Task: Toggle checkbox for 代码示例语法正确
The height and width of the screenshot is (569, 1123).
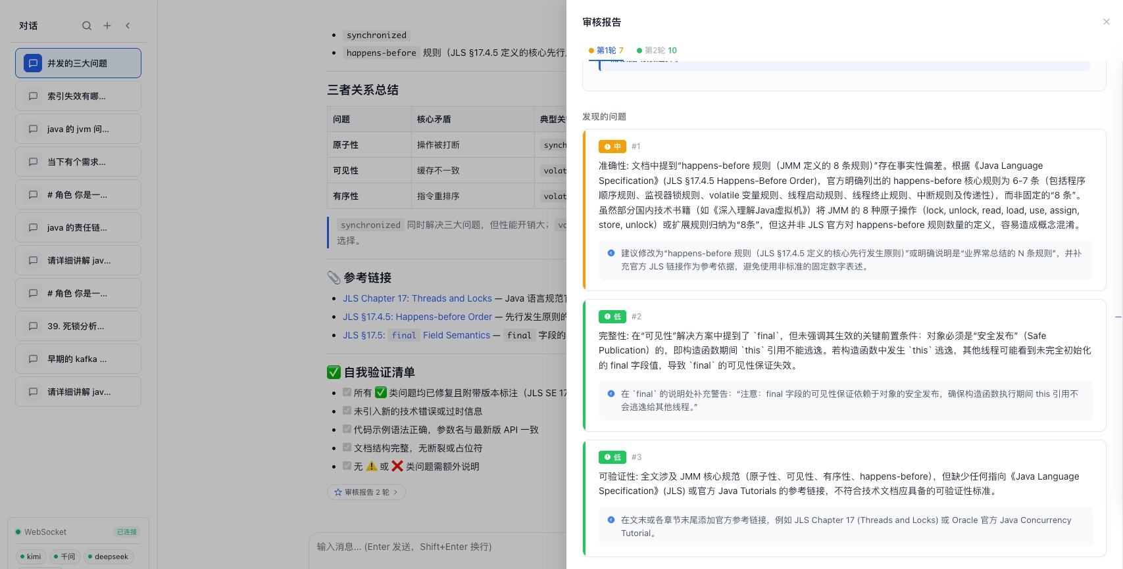Action: [x=347, y=429]
